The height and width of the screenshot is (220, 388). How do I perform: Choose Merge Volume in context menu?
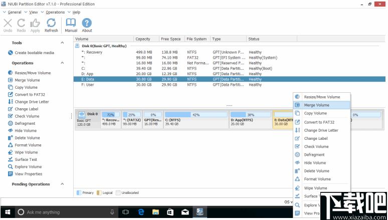[322, 105]
